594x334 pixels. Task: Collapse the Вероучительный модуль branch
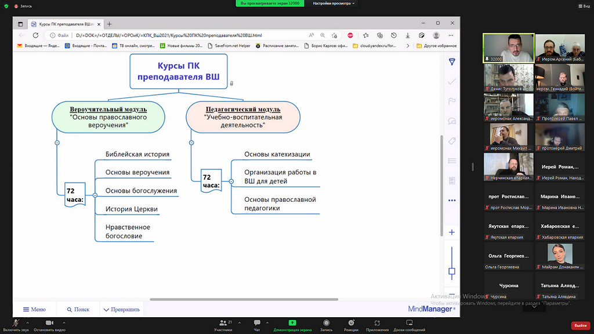point(57,142)
